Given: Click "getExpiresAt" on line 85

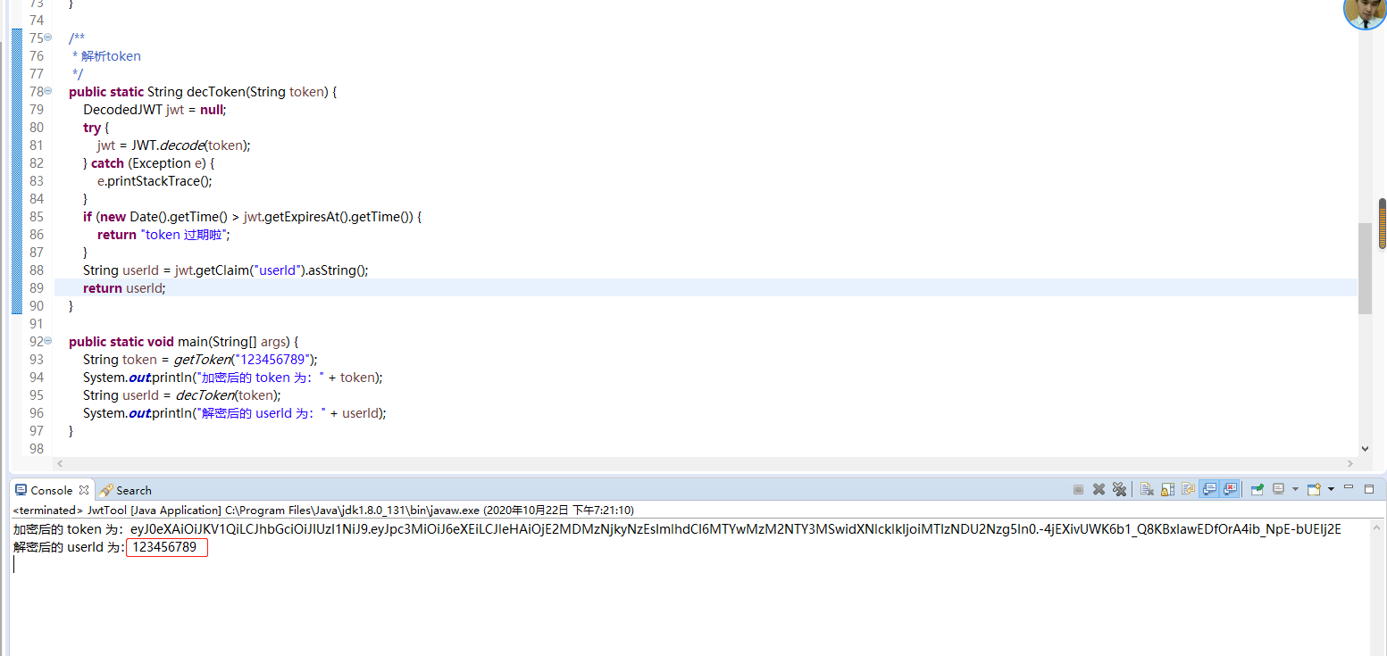Looking at the screenshot, I should [298, 216].
